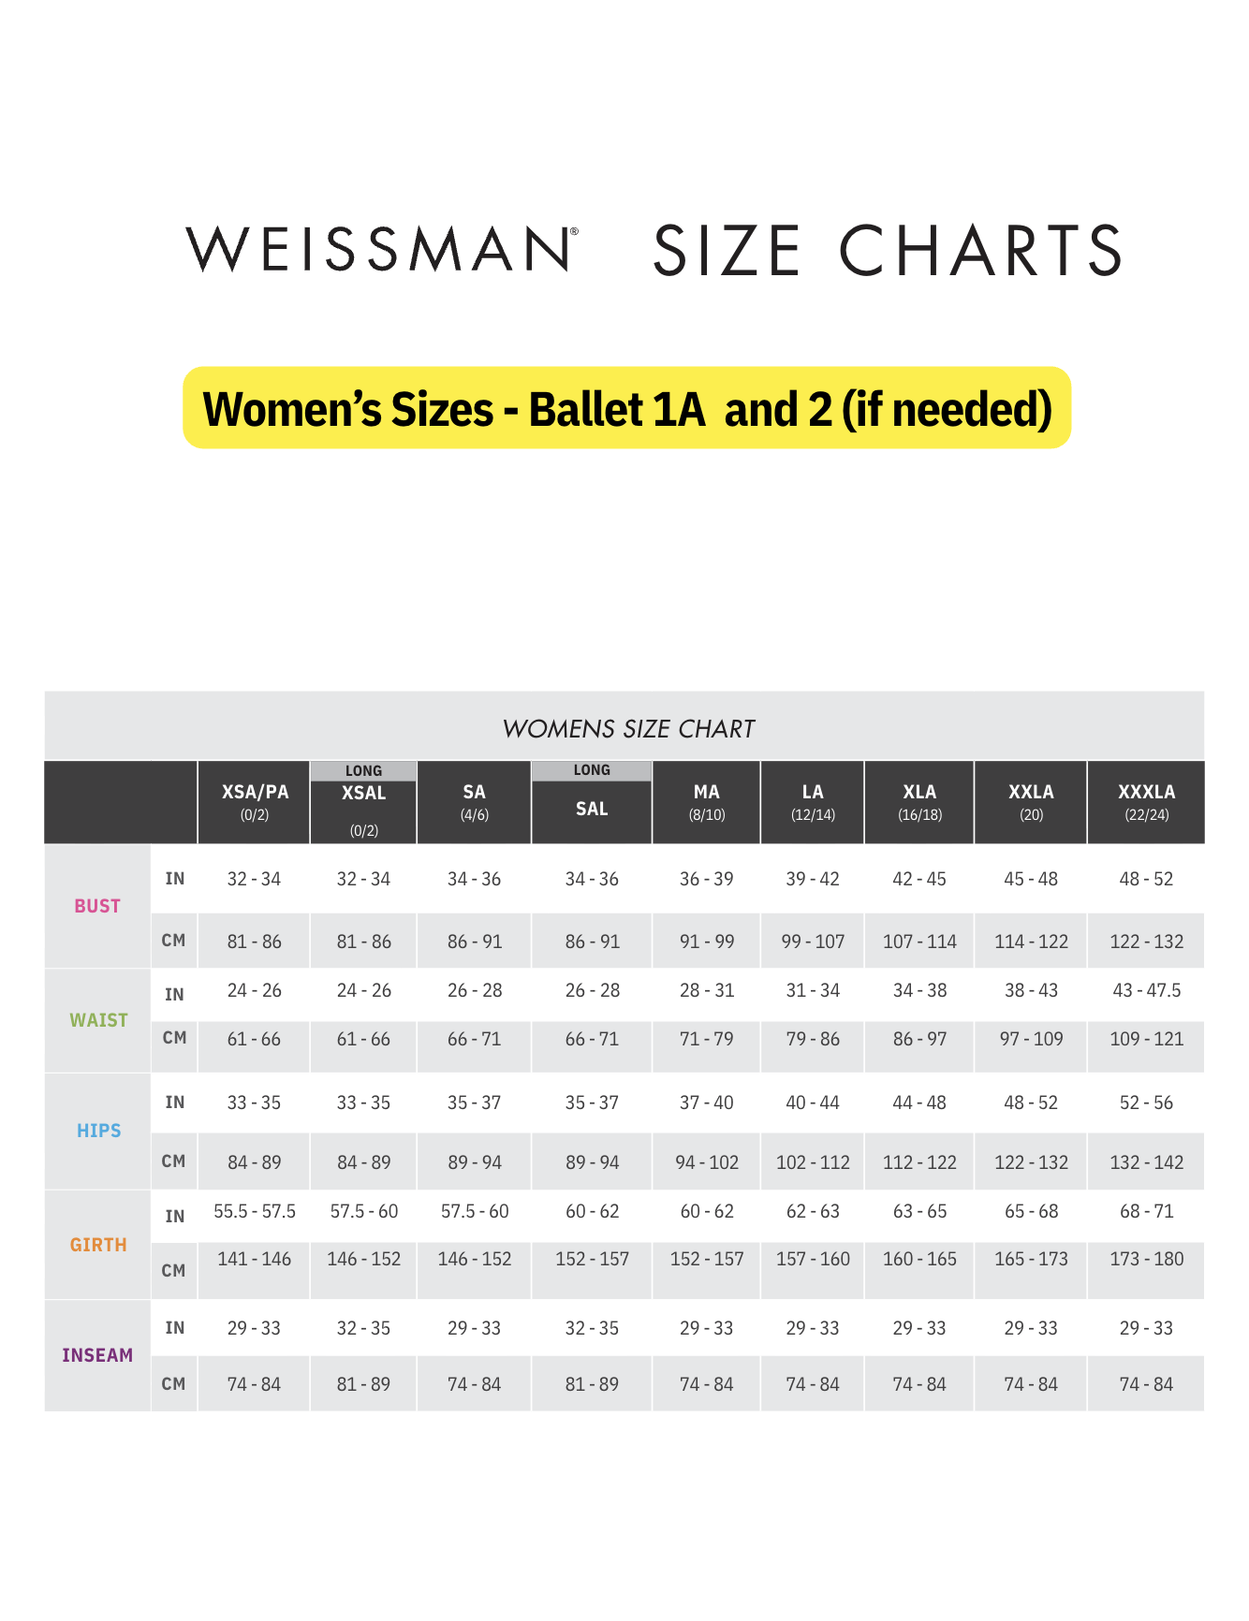The height and width of the screenshot is (1621, 1249).
Task: Click the SA (4/6) column header
Action: (474, 802)
